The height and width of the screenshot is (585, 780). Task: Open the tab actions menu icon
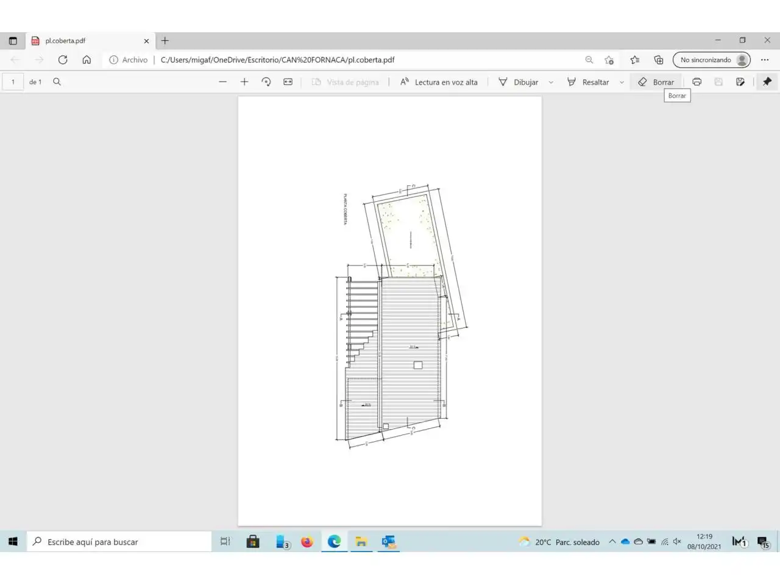(13, 41)
